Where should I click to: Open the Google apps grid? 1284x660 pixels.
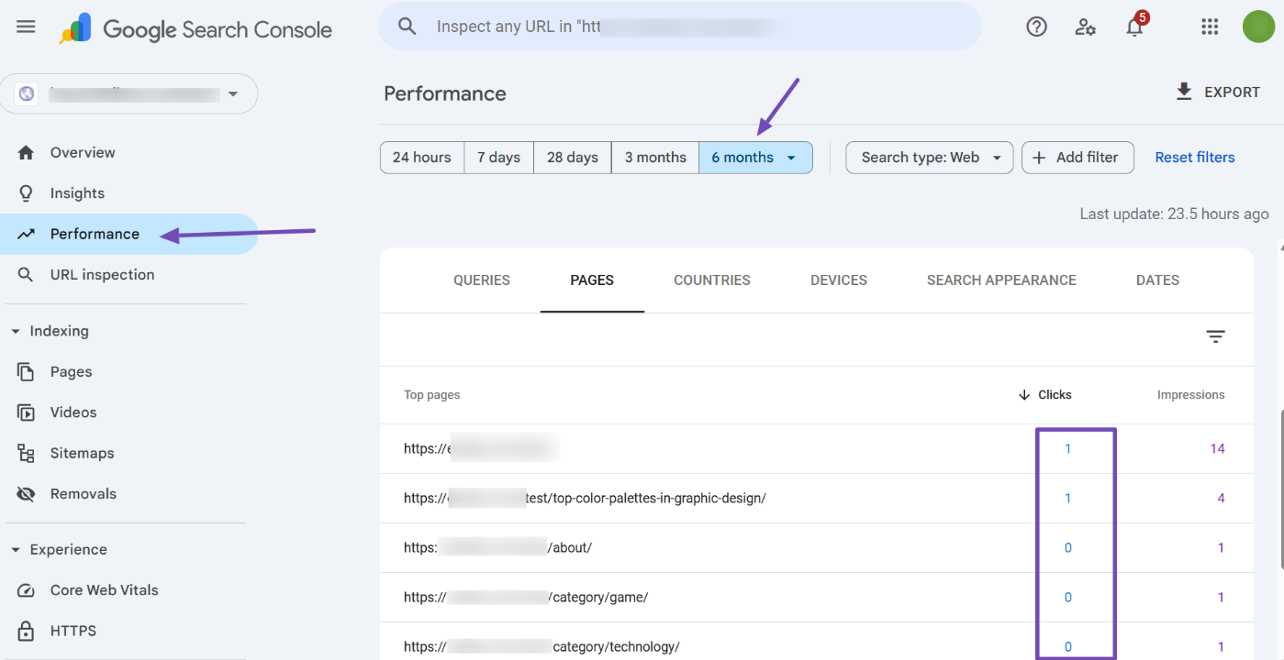point(1210,27)
